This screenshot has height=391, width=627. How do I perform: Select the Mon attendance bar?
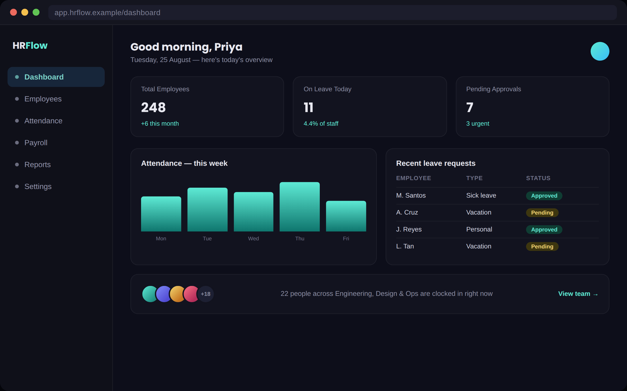pyautogui.click(x=161, y=214)
